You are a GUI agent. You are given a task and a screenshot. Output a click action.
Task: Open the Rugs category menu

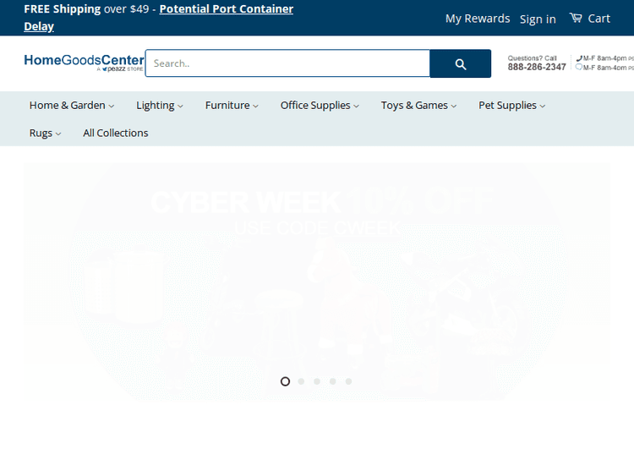coord(45,133)
